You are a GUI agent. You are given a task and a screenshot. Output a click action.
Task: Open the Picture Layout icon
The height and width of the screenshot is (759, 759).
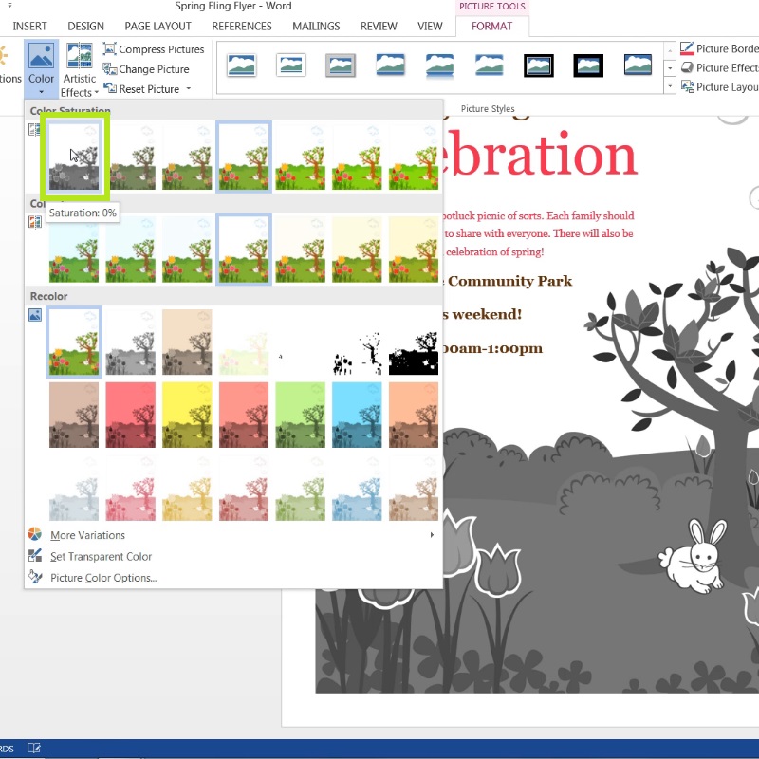(687, 86)
